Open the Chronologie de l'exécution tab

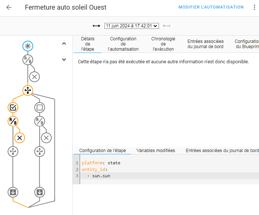point(163,44)
